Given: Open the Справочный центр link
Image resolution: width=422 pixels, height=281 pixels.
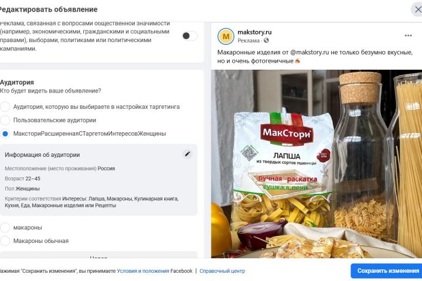Looking at the screenshot, I should (x=223, y=271).
